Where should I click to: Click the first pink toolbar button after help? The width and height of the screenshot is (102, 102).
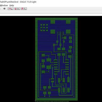[x=10, y=9]
